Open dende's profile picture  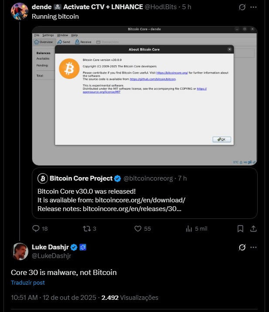click(x=20, y=11)
